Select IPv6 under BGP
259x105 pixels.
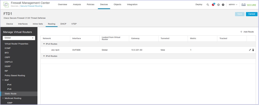click(9, 89)
